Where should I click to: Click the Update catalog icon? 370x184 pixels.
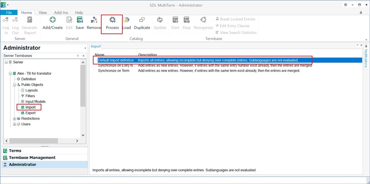point(160,20)
